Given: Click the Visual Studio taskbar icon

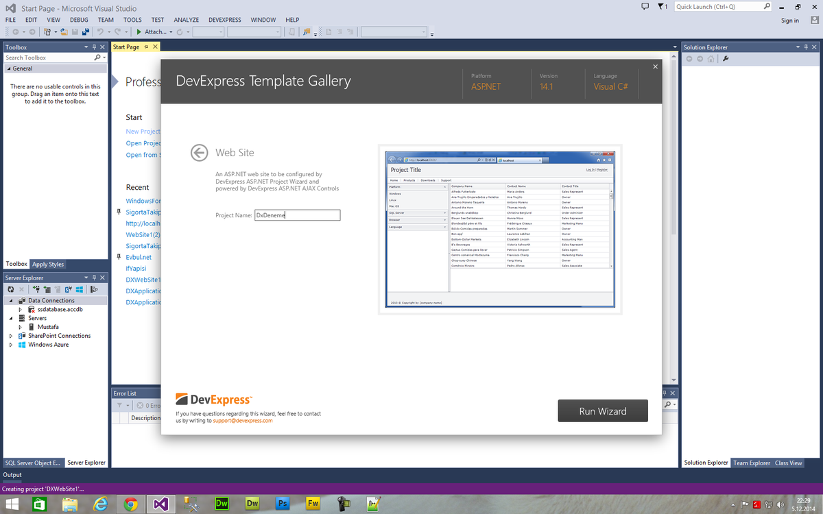Looking at the screenshot, I should [x=160, y=504].
